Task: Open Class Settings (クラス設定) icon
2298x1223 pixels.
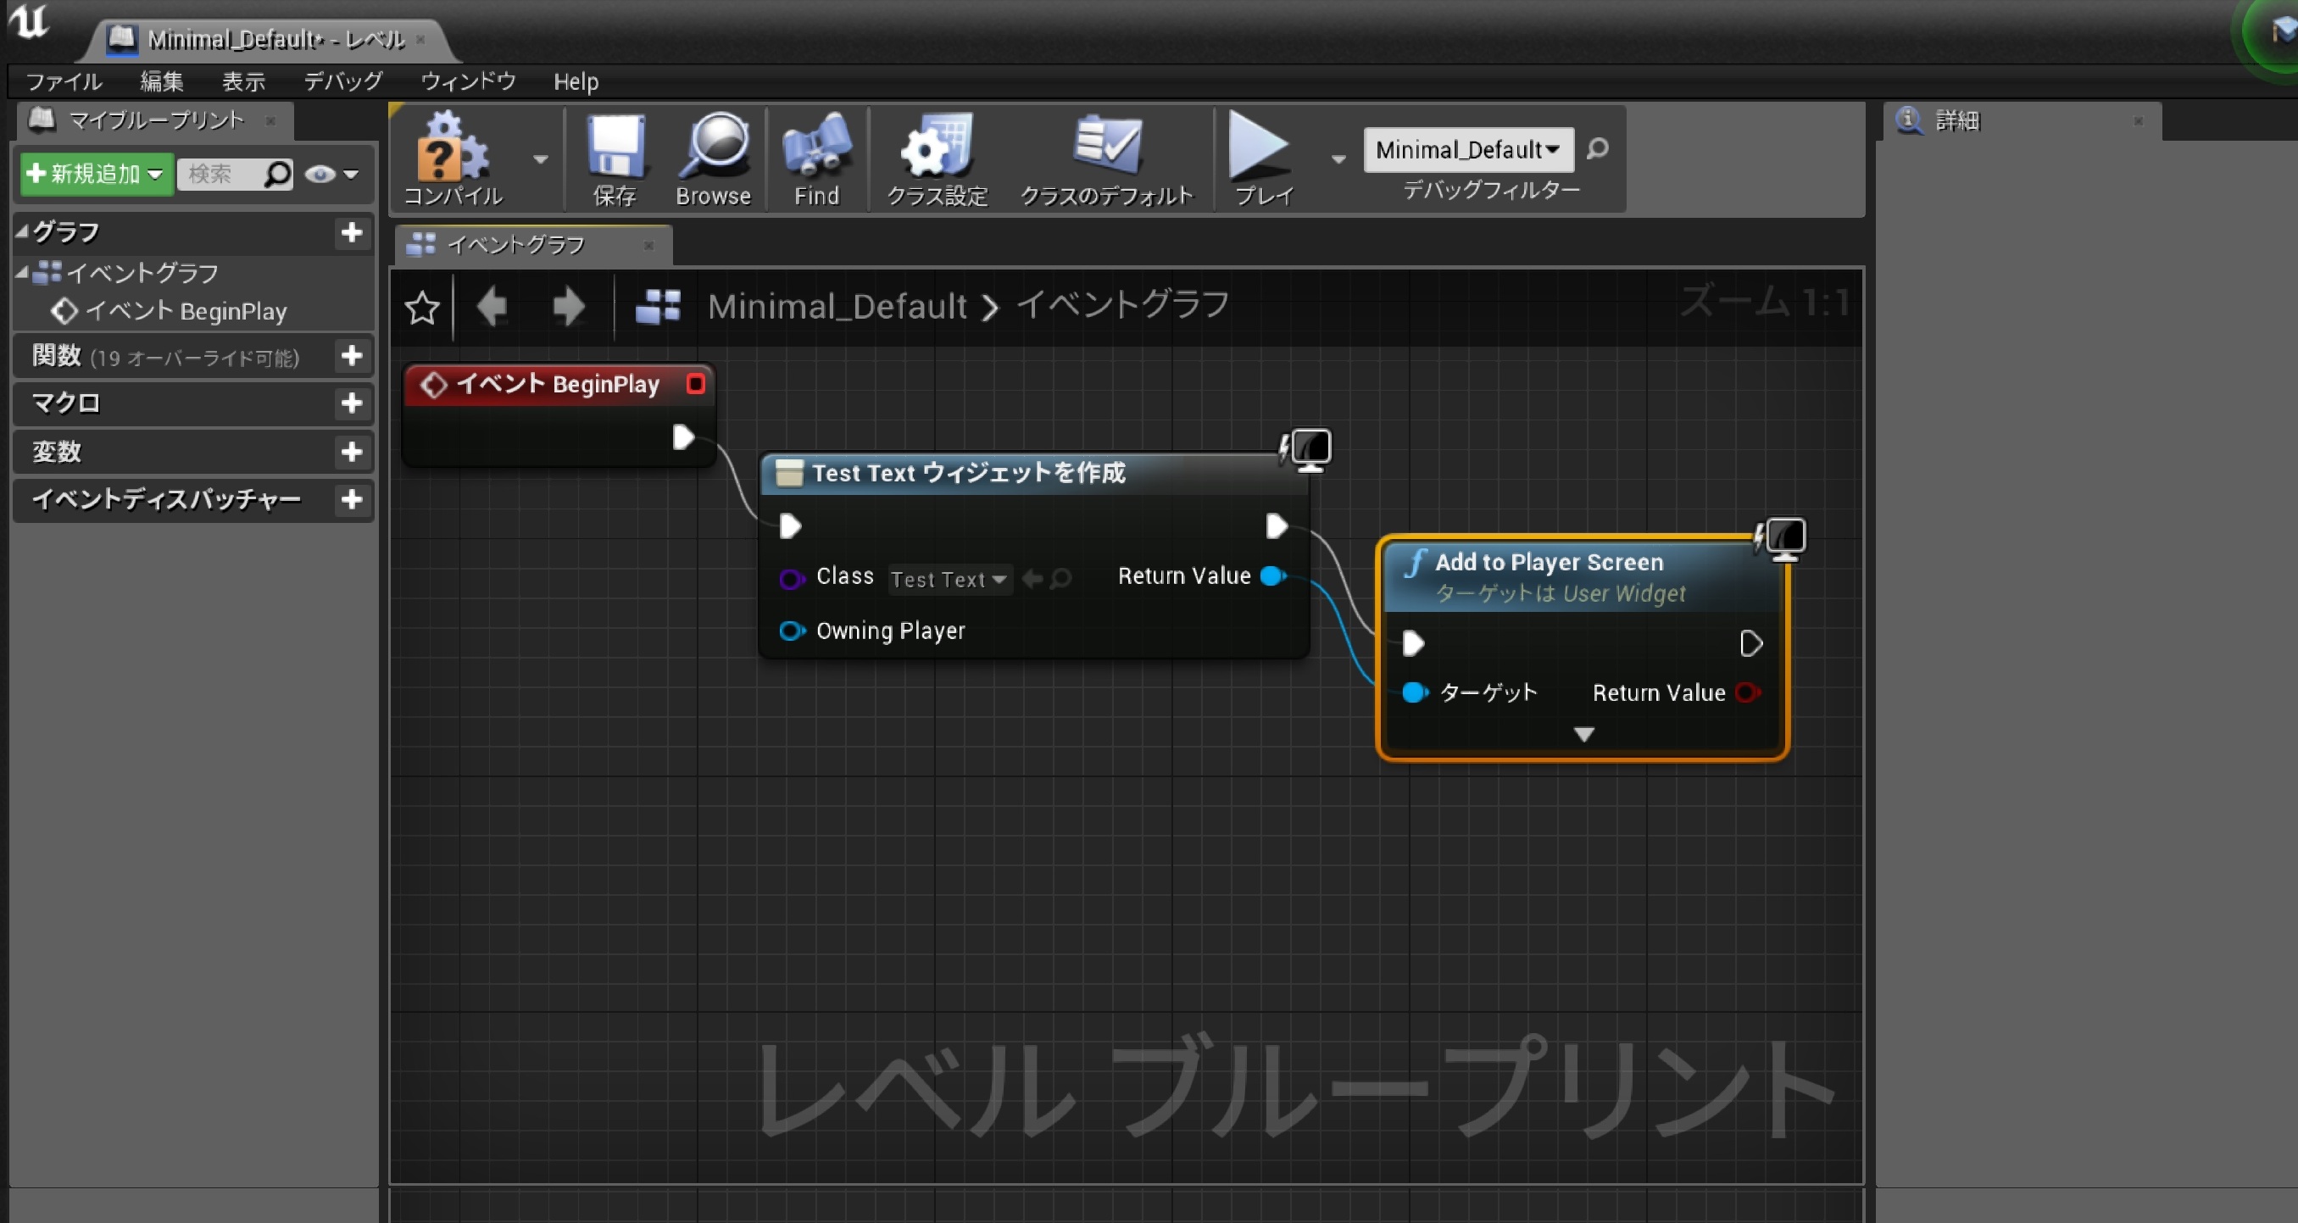Action: point(936,147)
